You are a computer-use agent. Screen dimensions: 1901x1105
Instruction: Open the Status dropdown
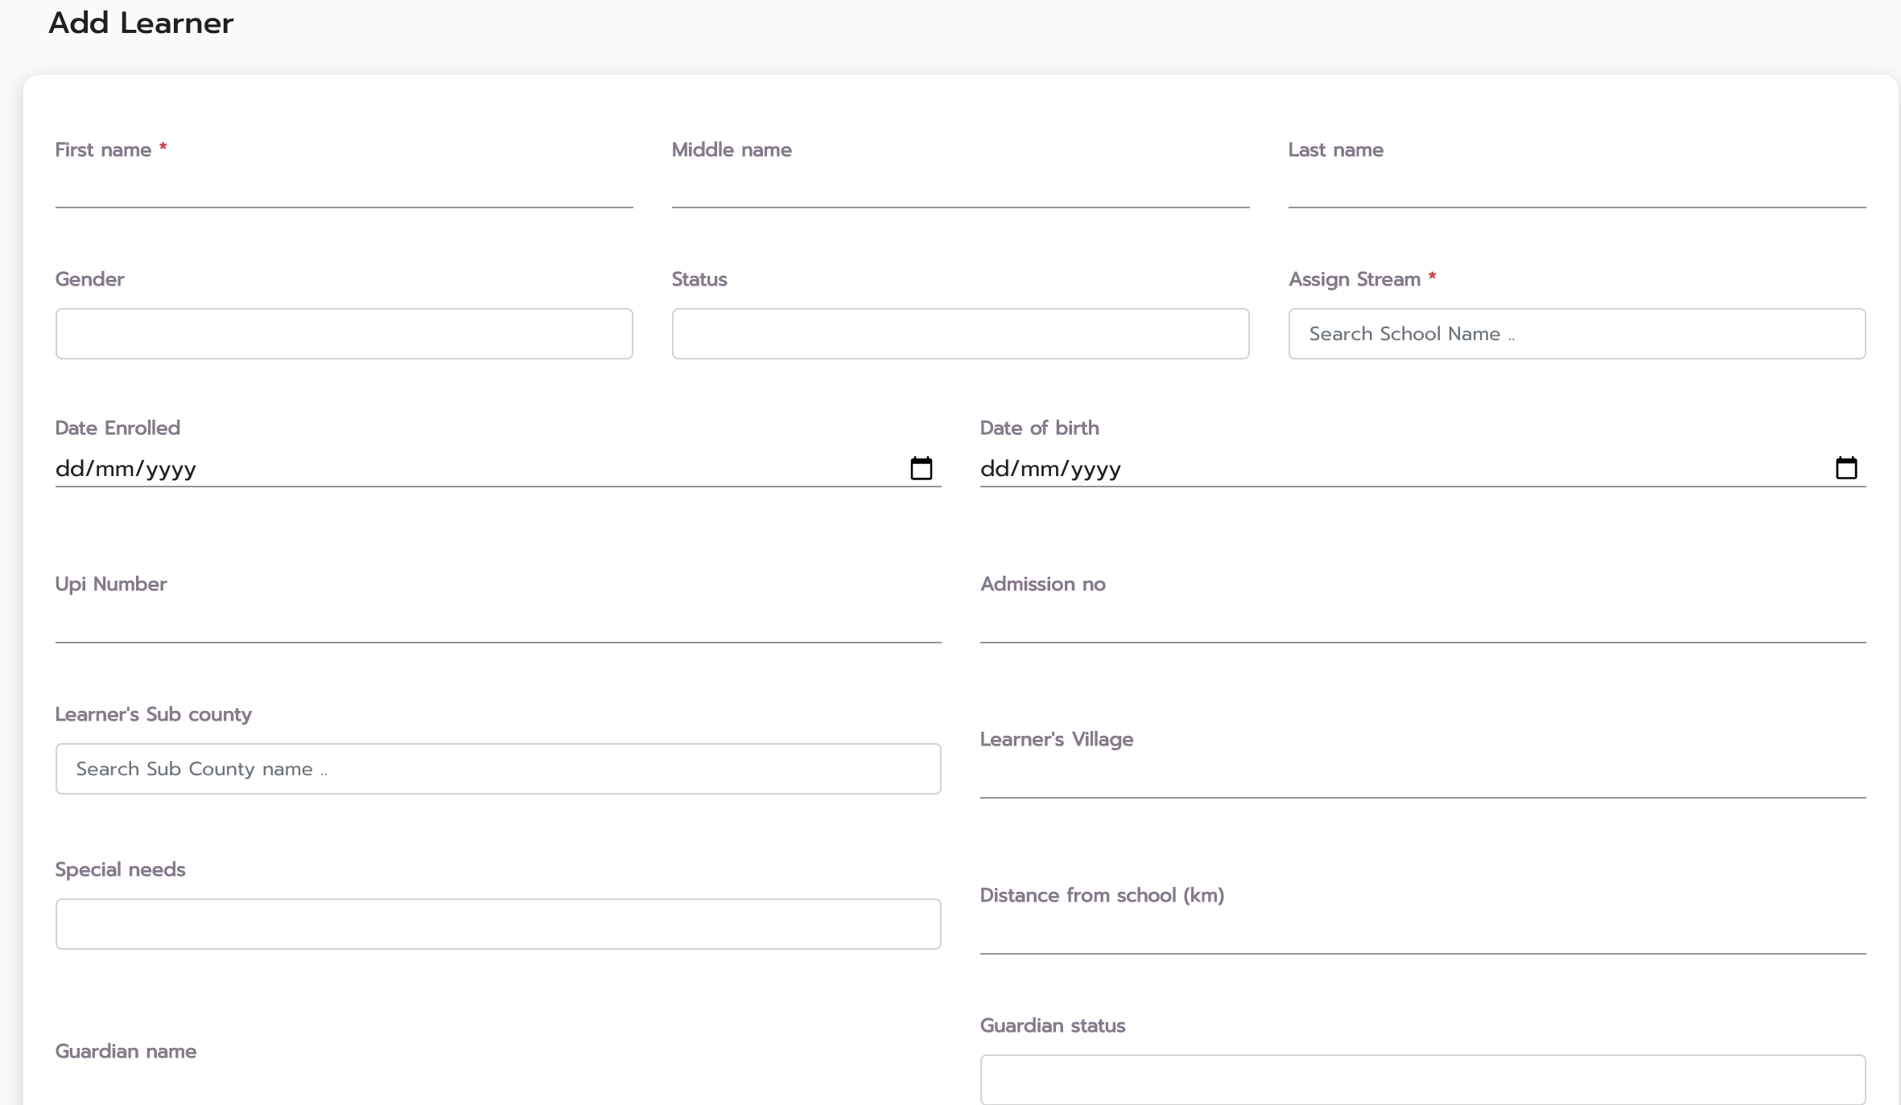tap(960, 334)
